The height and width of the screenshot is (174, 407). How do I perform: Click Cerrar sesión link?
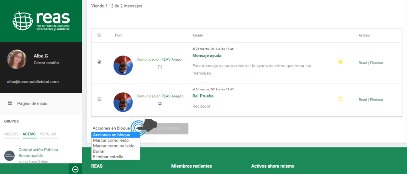[46, 63]
